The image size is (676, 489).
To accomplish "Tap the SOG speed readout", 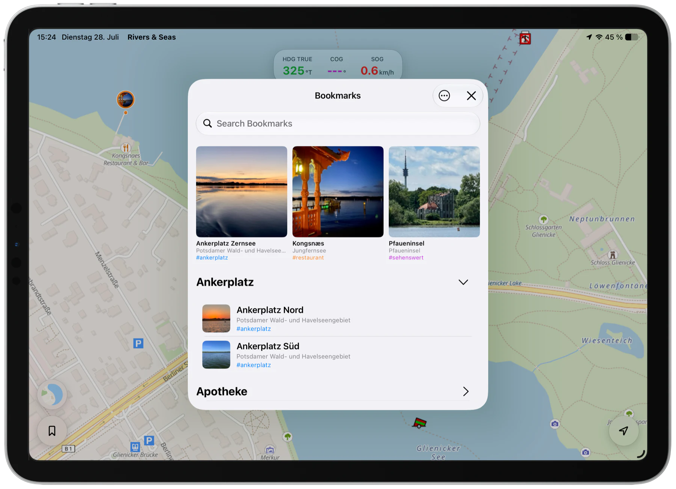I will pyautogui.click(x=377, y=66).
